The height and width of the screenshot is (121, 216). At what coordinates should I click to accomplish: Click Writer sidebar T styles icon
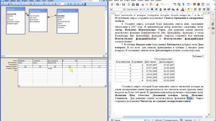tap(213, 24)
